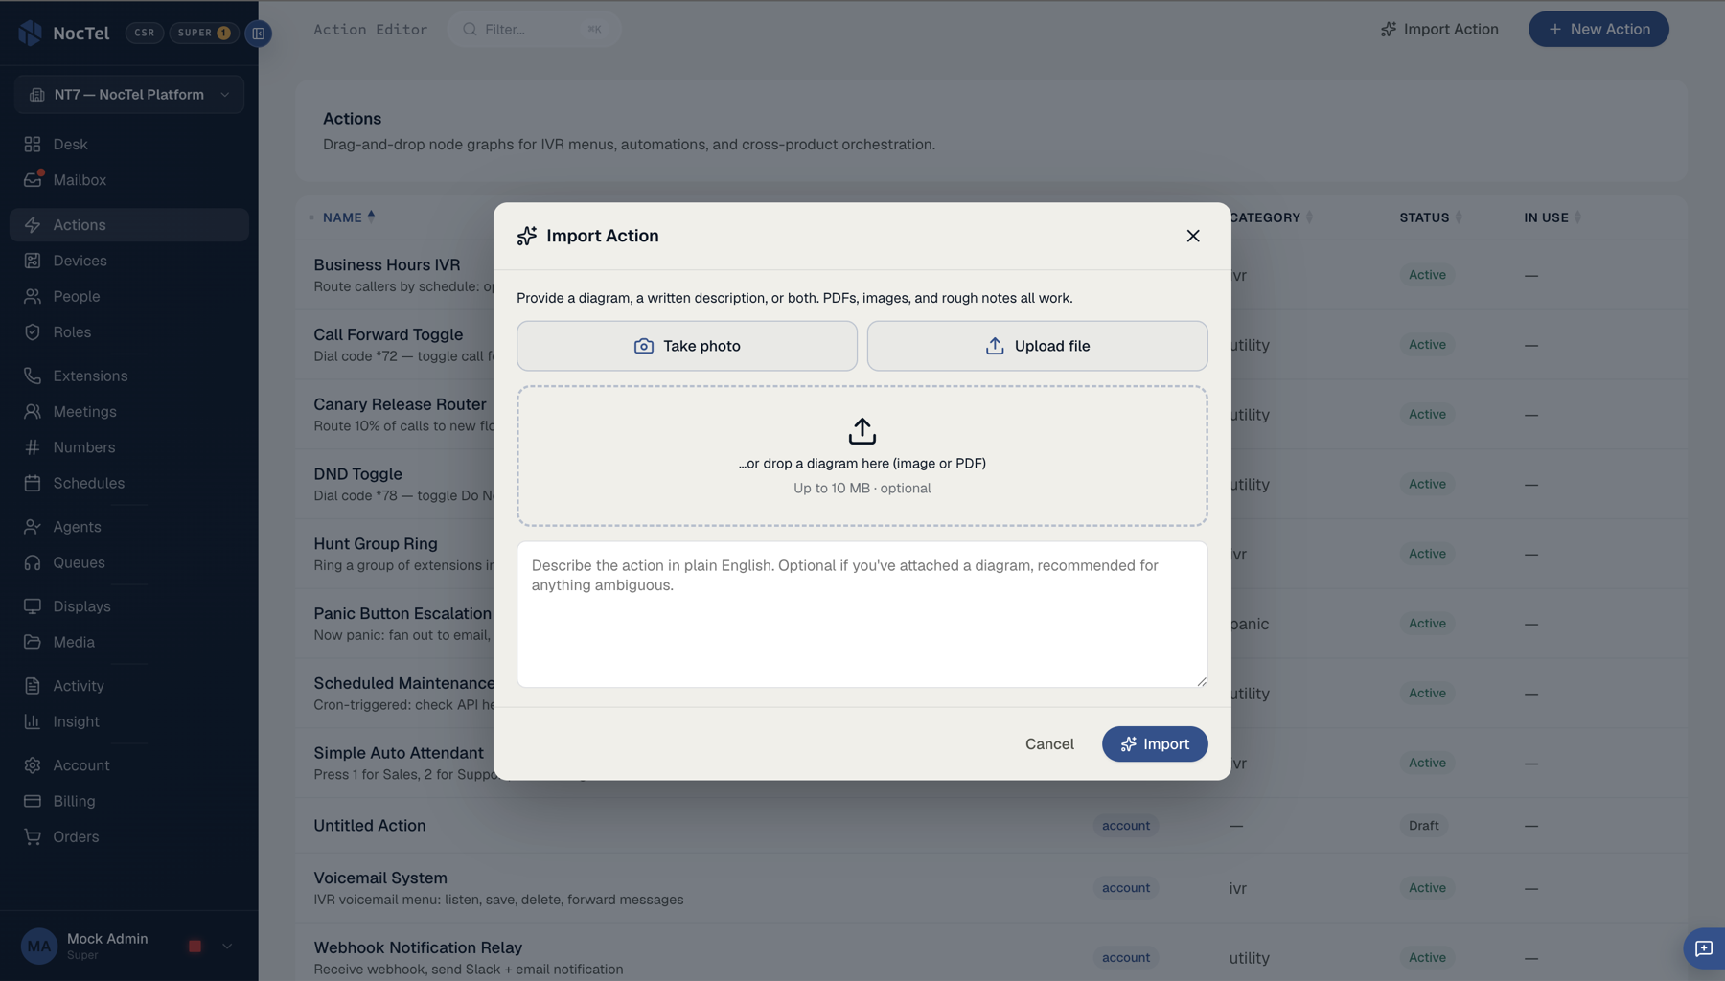Toggle the sidebar collapse icon
Viewport: 1725px width, 981px height.
coord(259,33)
